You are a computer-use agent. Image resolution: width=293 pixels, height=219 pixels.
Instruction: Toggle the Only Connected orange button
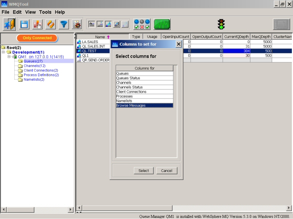tap(37, 38)
